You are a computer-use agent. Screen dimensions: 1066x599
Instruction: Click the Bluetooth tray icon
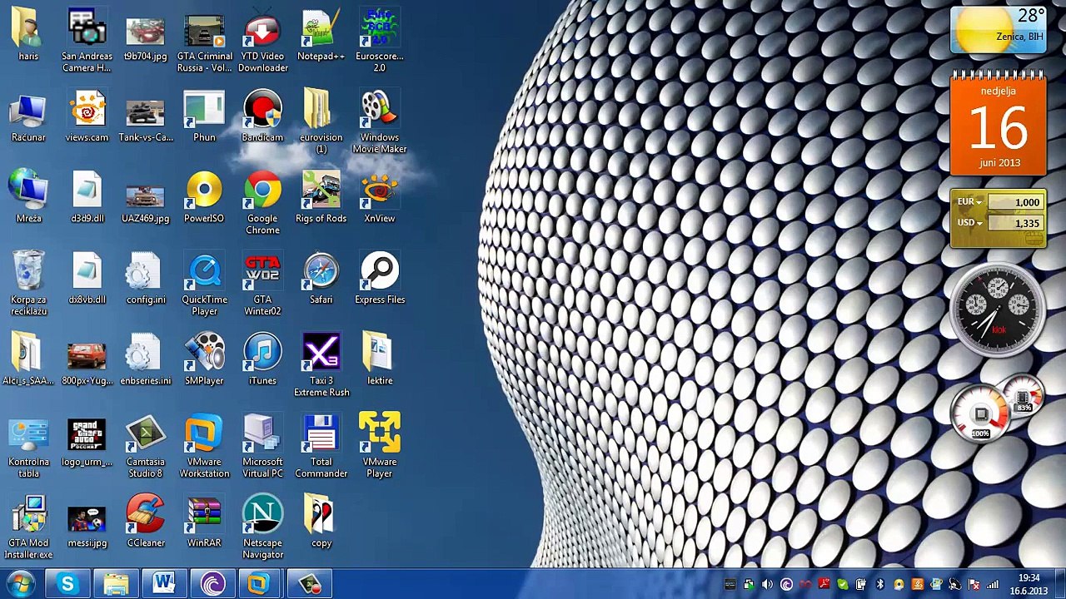click(x=879, y=585)
